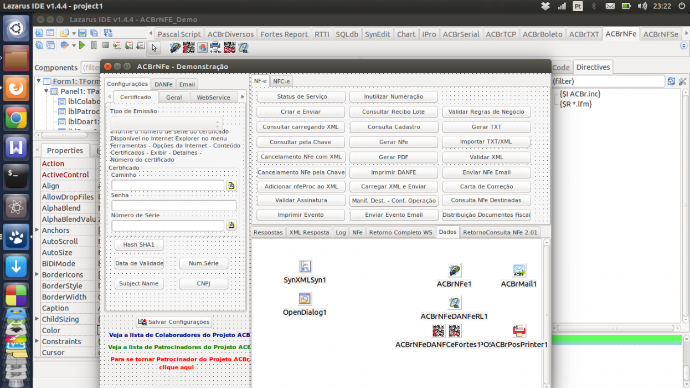Click the Hash SHA1 button
Image resolution: width=690 pixels, height=388 pixels.
(x=139, y=244)
